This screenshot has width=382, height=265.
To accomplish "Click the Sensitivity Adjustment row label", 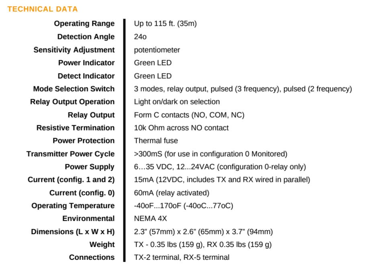I will (x=74, y=50).
